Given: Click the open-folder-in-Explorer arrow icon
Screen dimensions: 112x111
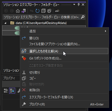Looking at the screenshot, I should 24,97.
